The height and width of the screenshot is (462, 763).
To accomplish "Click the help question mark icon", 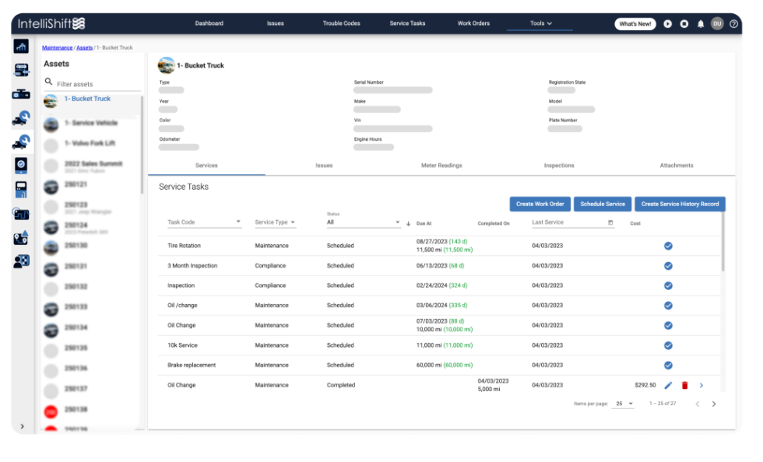I will (x=733, y=23).
